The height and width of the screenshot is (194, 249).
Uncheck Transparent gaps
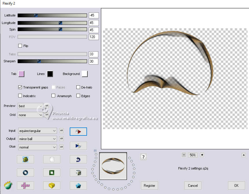(20, 87)
